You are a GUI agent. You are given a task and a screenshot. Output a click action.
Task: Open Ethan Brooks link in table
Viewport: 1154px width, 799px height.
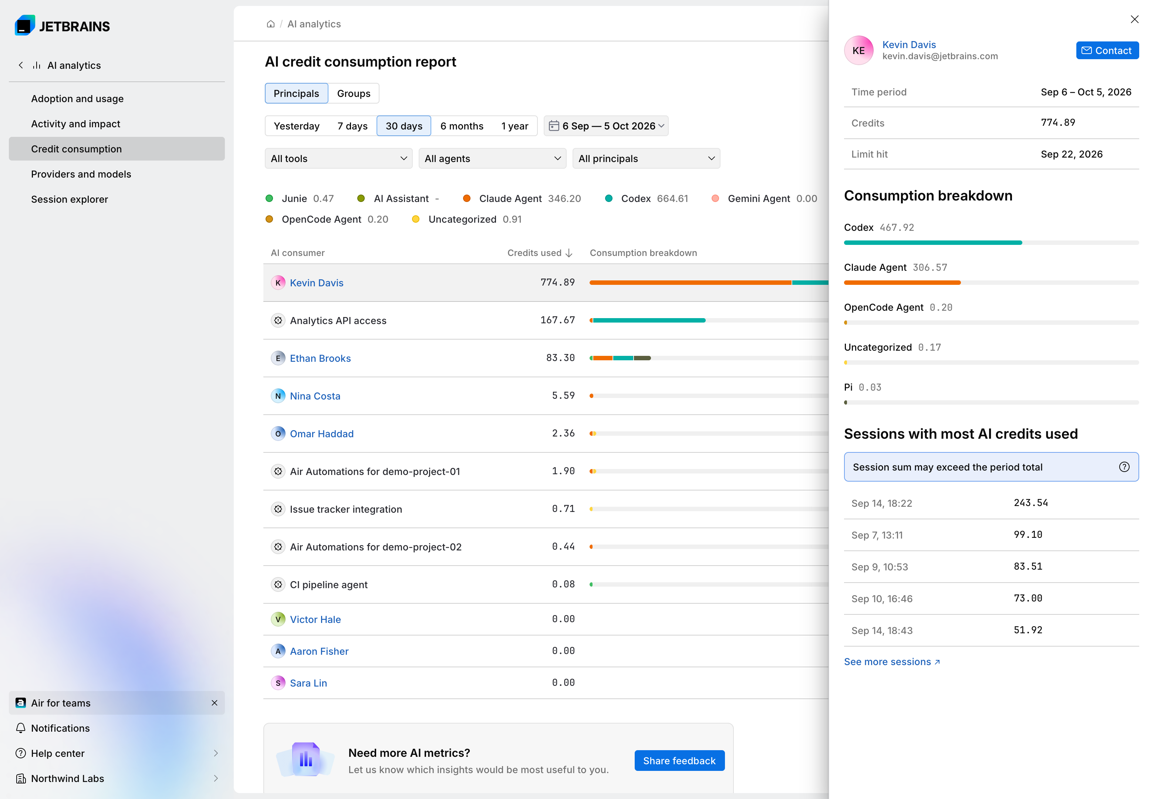tap(320, 358)
